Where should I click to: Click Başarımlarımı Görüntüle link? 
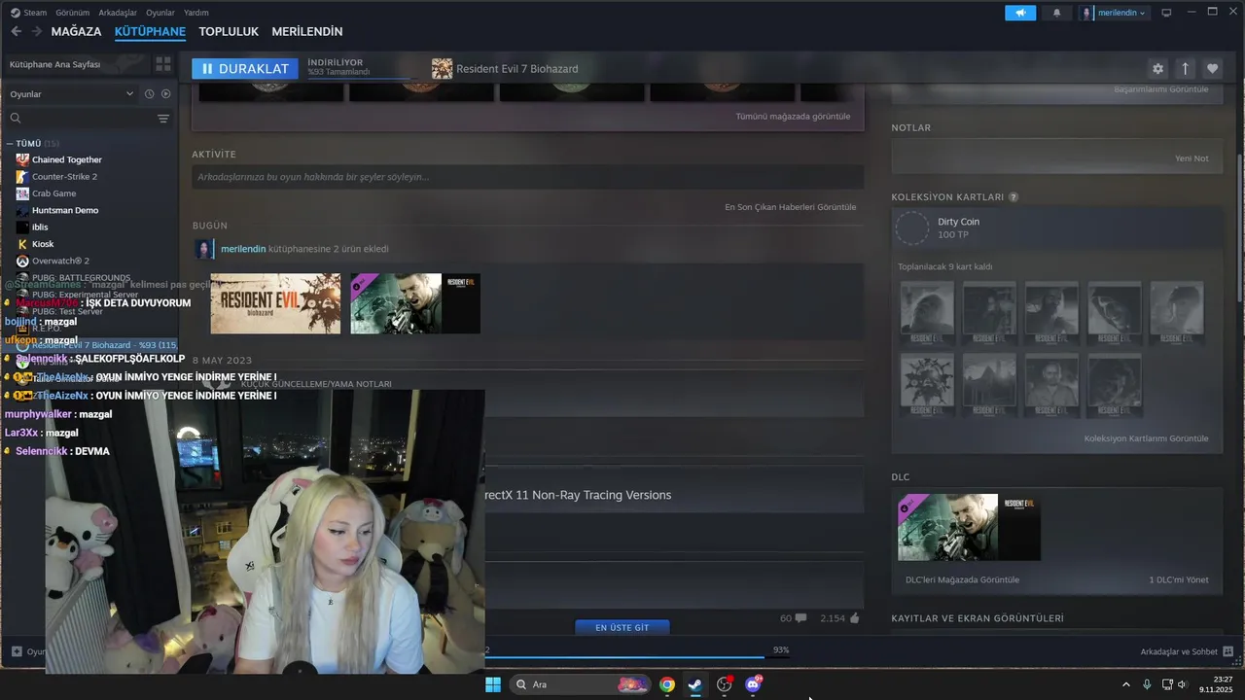click(x=1161, y=89)
